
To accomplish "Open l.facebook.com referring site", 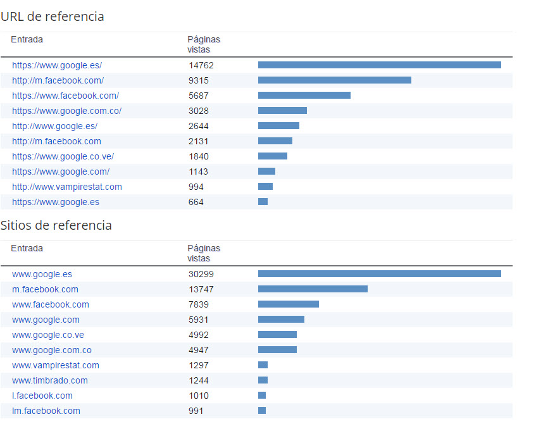I will [x=42, y=396].
